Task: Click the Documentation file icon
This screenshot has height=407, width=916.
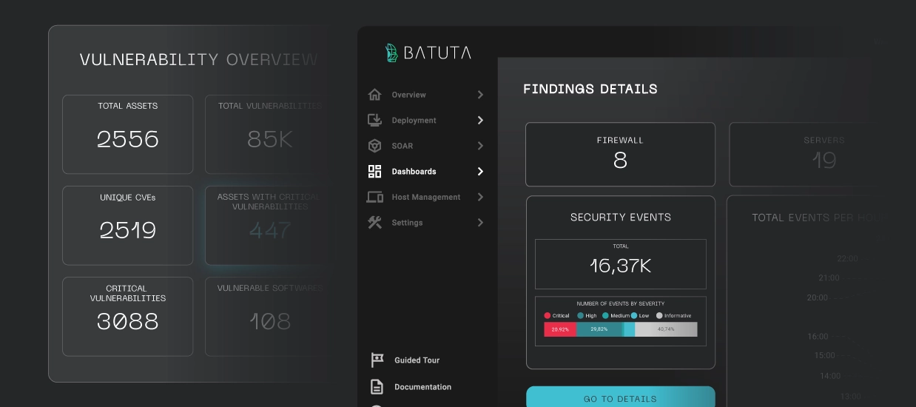Action: (x=377, y=387)
